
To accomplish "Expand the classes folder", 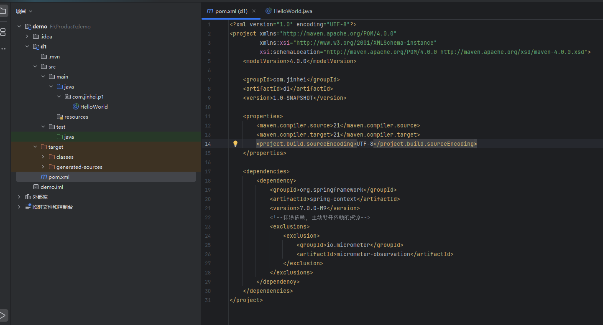I will pyautogui.click(x=43, y=157).
